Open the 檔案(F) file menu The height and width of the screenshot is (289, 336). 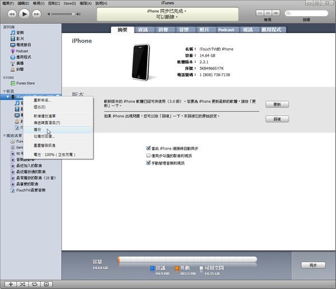point(8,3)
